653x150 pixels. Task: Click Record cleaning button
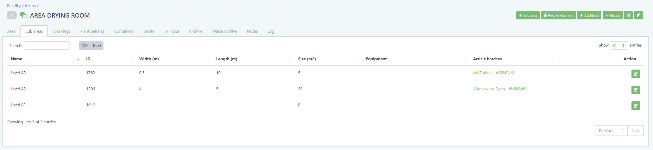tap(558, 16)
